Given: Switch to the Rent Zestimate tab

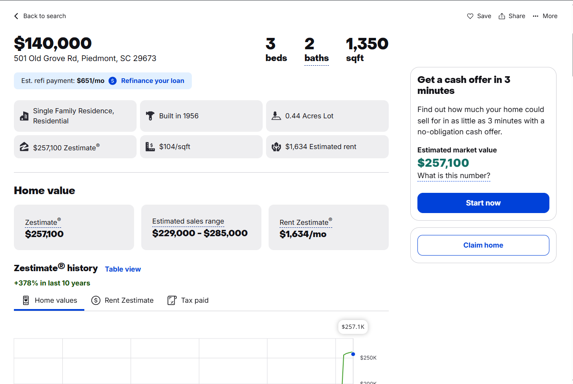Looking at the screenshot, I should coord(122,301).
